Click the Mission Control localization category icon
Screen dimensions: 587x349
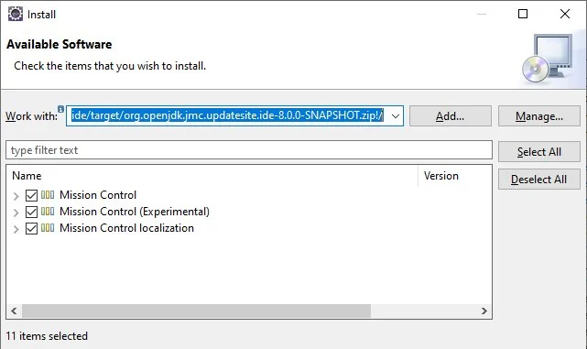pyautogui.click(x=48, y=228)
